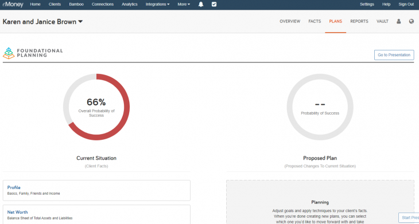Click the globe icon
This screenshot has width=419, height=224.
point(412,21)
